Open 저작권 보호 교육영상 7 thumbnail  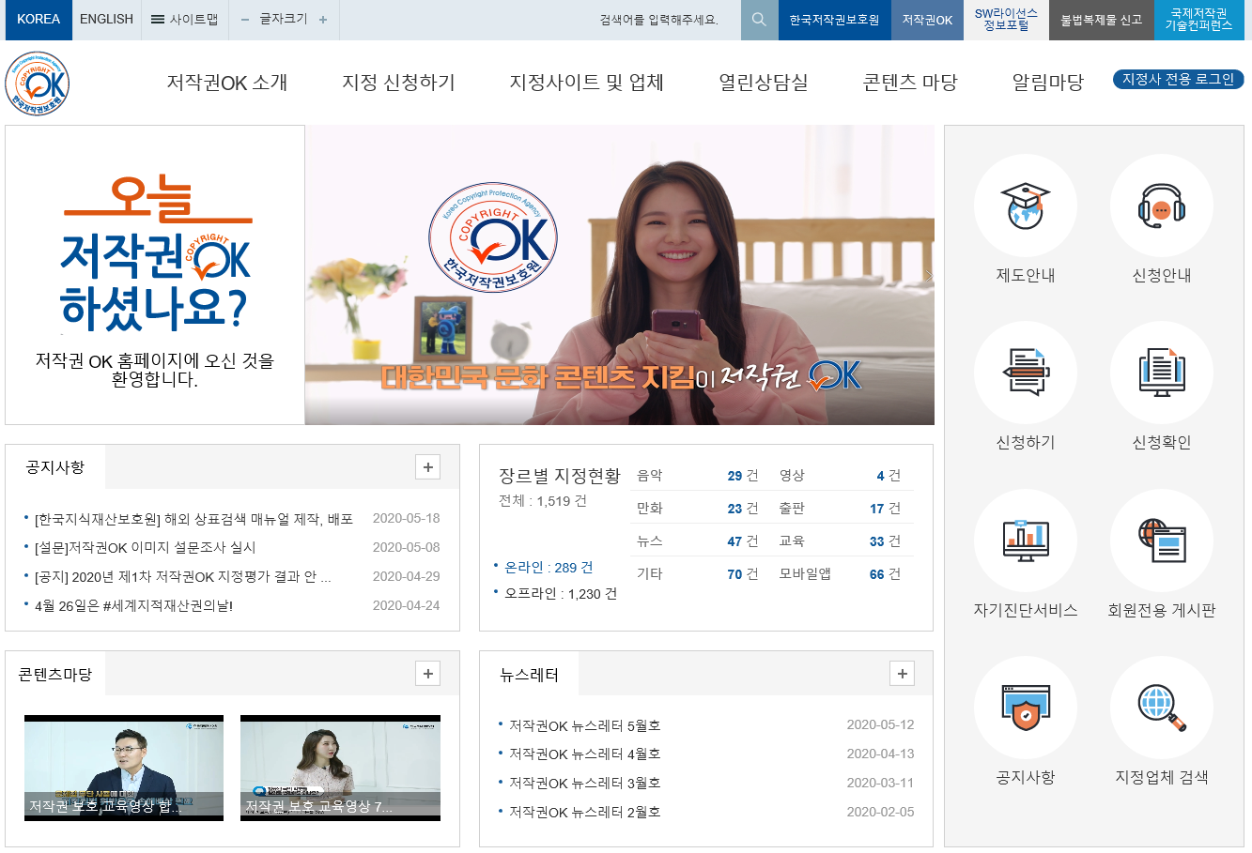pos(340,768)
